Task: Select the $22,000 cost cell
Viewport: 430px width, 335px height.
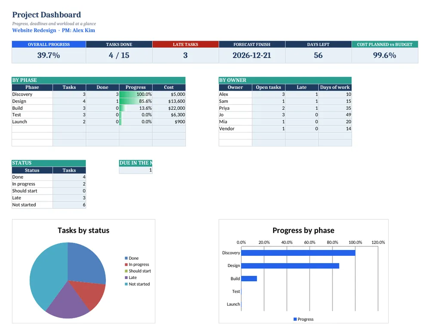Action: click(x=169, y=108)
